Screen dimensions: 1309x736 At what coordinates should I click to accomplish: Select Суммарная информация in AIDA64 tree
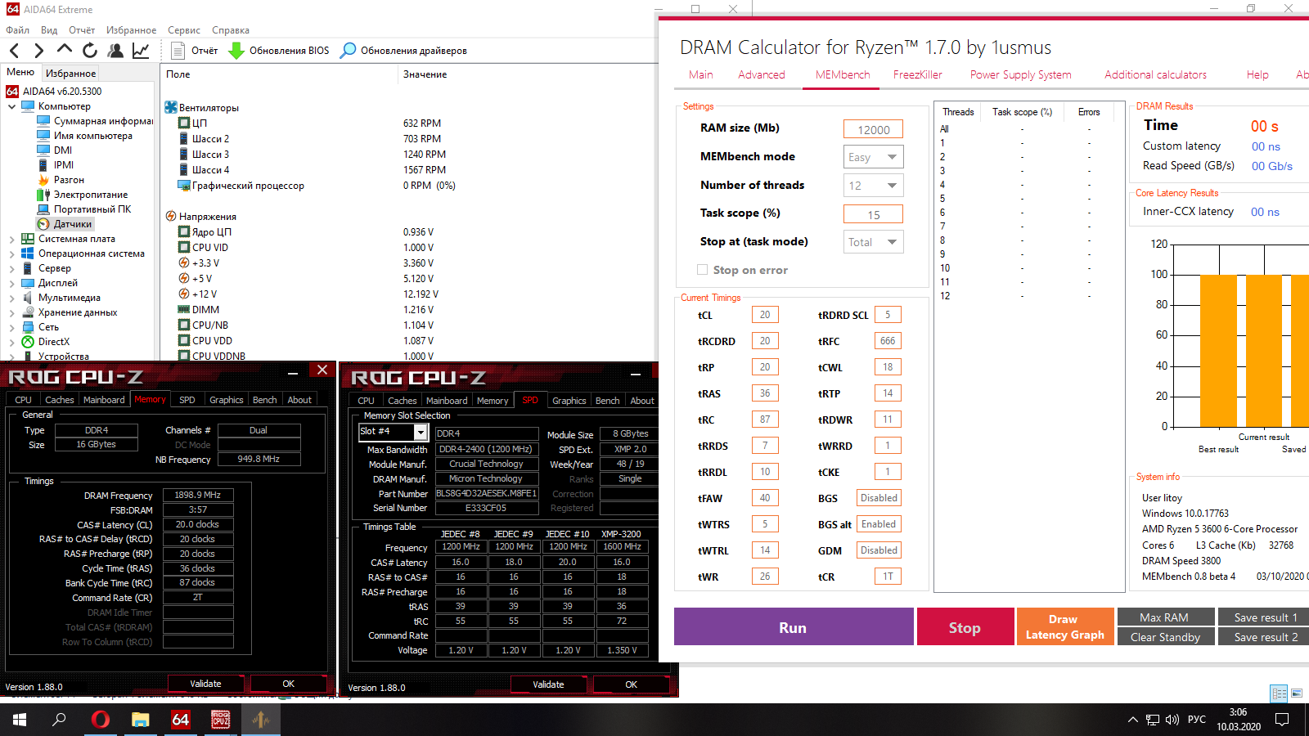96,121
